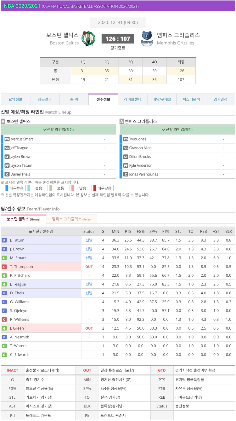This screenshot has height=421, width=236.
Task: Open the 라이브센터 tab
Action: point(132,99)
